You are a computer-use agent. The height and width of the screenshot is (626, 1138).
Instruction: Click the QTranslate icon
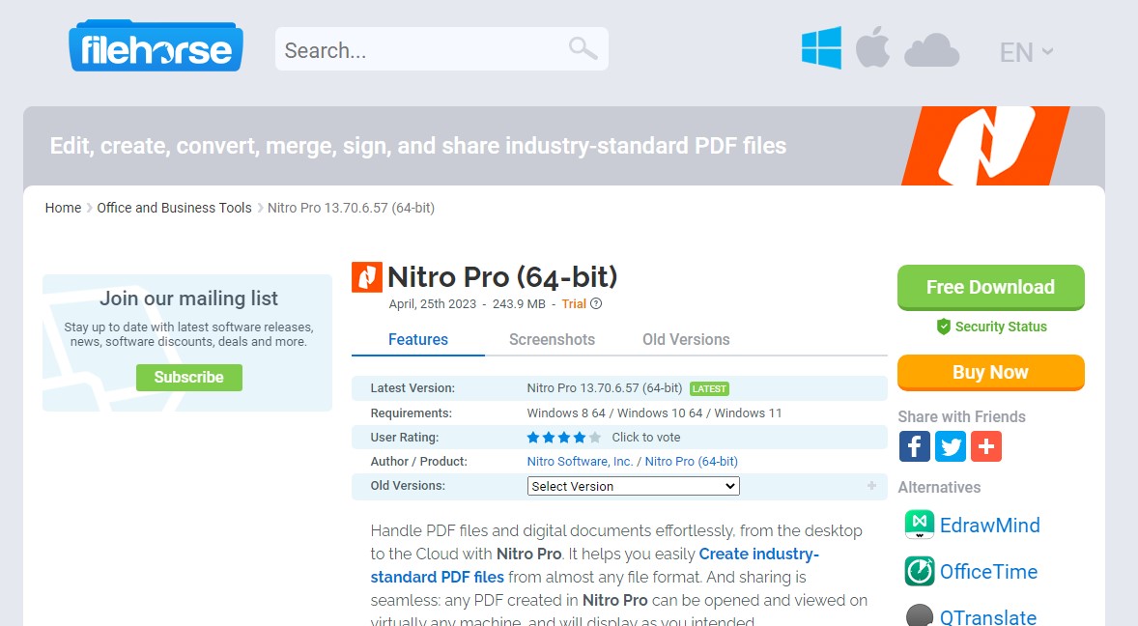pyautogui.click(x=920, y=615)
